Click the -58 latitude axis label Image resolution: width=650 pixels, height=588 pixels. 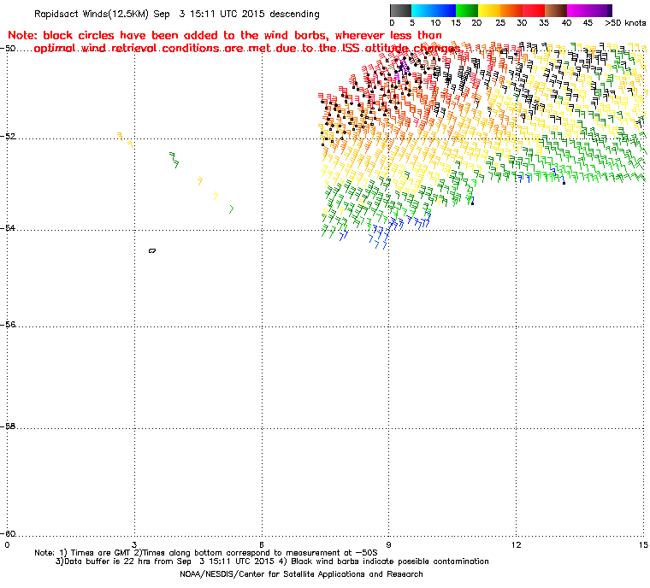pyautogui.click(x=9, y=426)
